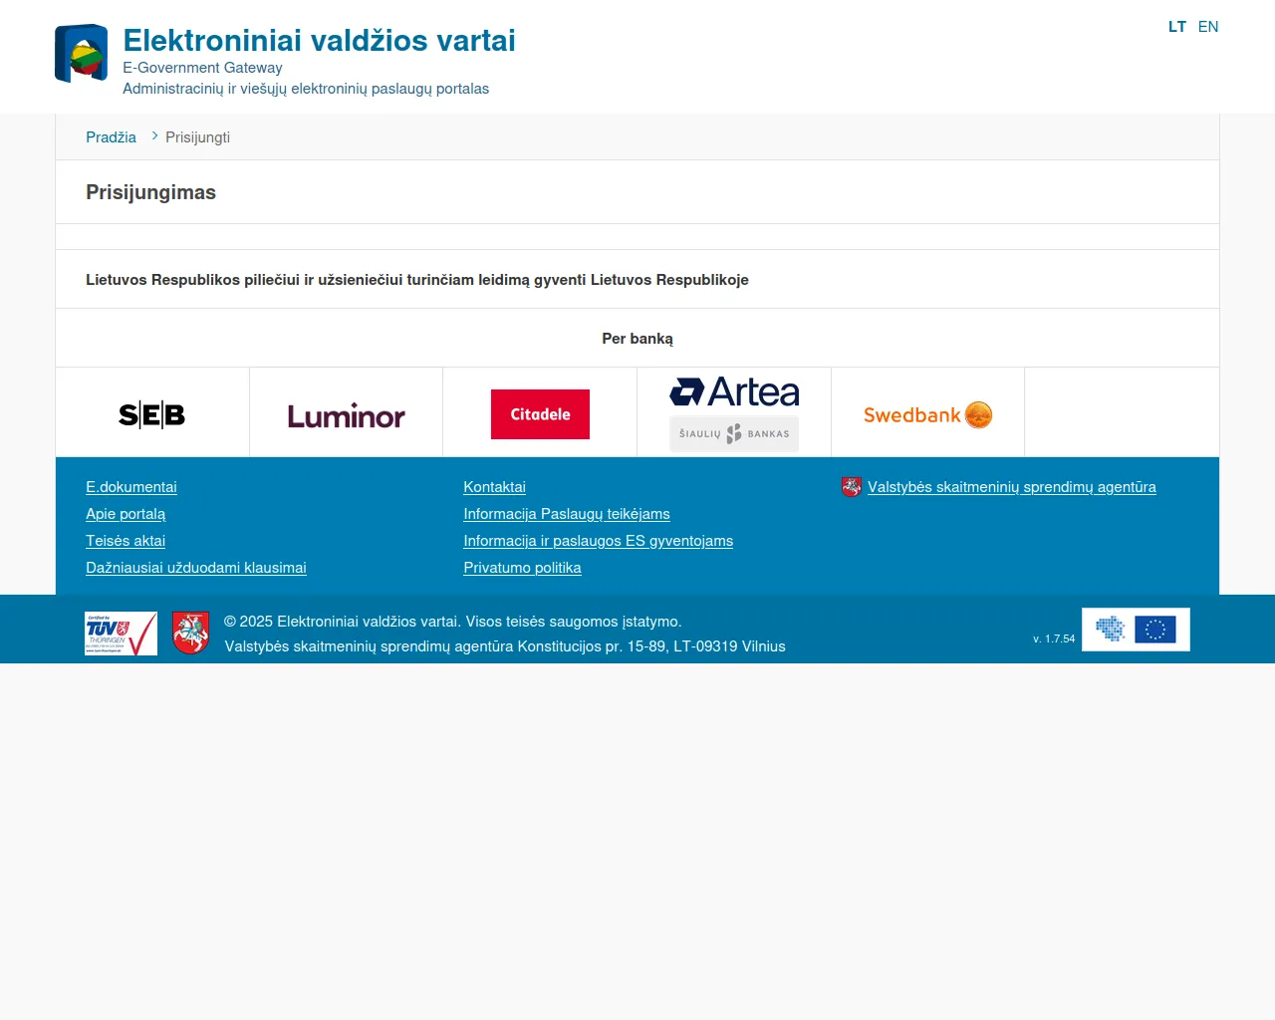Switch language to LT
The height and width of the screenshot is (1020, 1275).
[x=1177, y=27]
